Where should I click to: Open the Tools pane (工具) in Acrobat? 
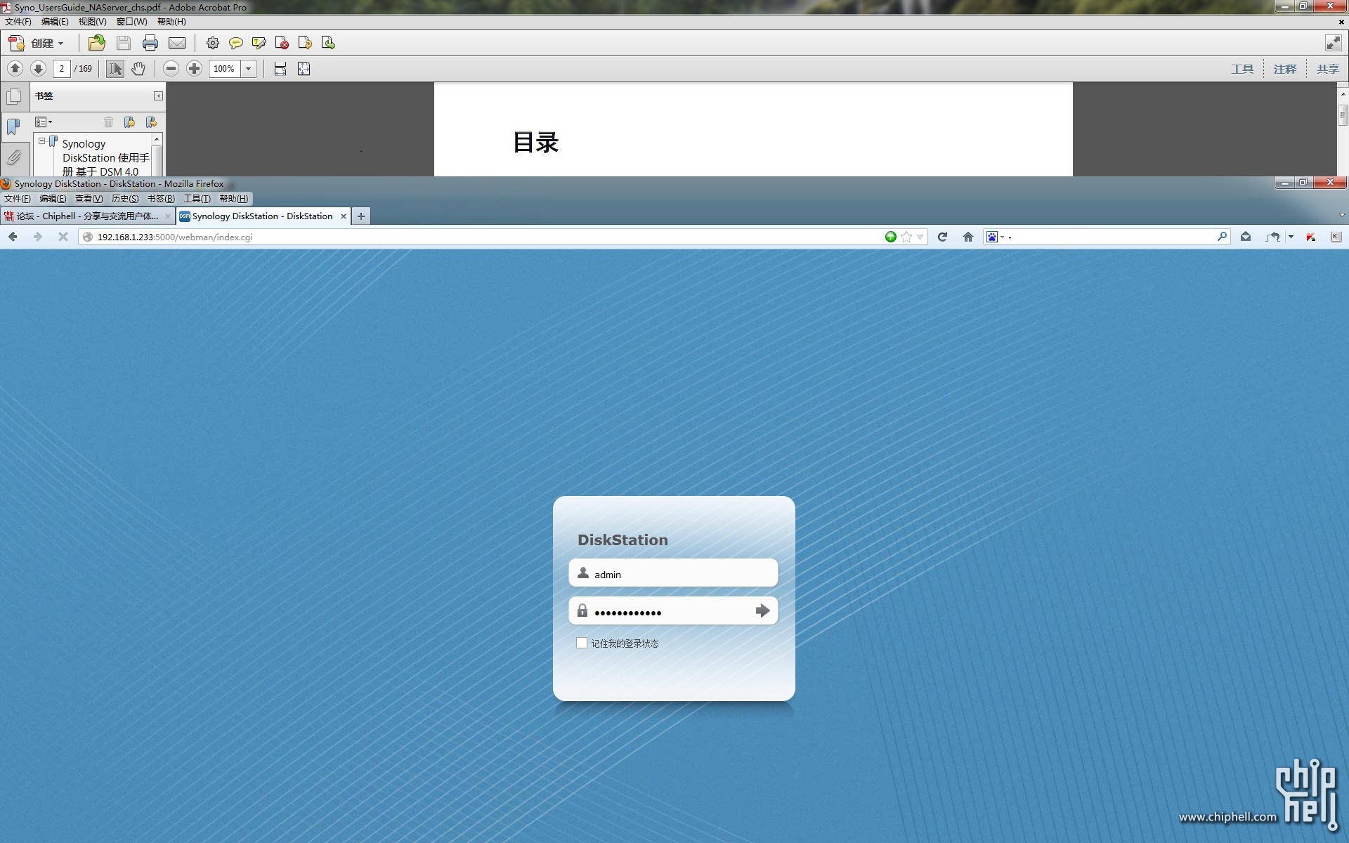[1242, 69]
